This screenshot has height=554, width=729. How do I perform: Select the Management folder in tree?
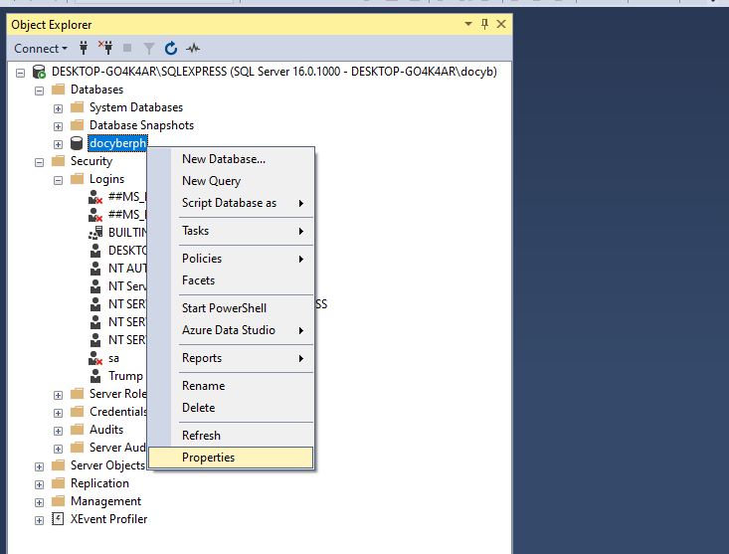coord(104,501)
